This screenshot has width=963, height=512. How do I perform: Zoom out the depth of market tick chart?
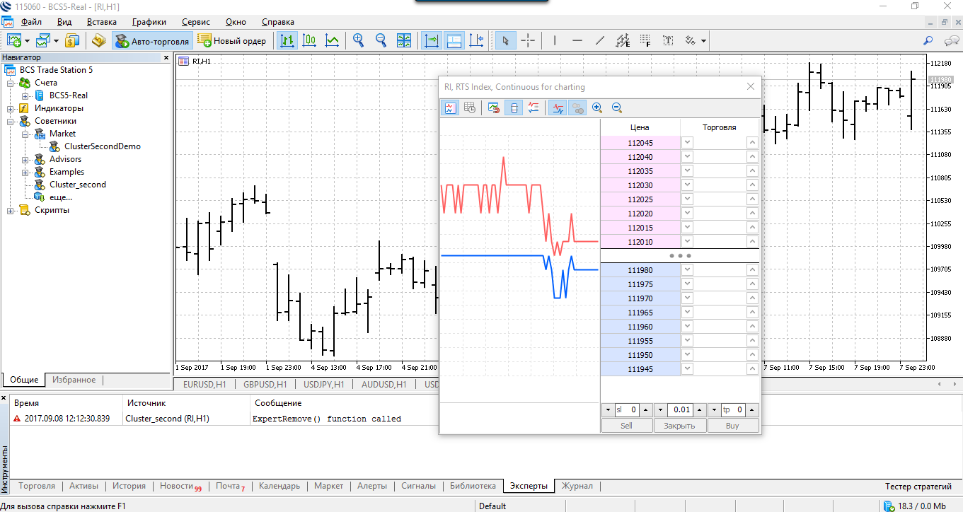[x=617, y=107]
